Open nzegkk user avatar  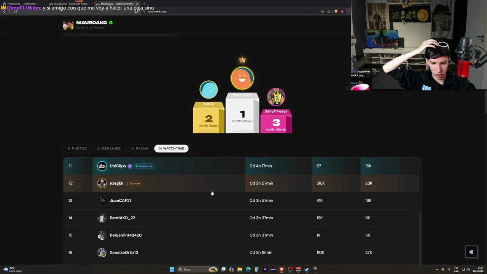[x=102, y=183]
